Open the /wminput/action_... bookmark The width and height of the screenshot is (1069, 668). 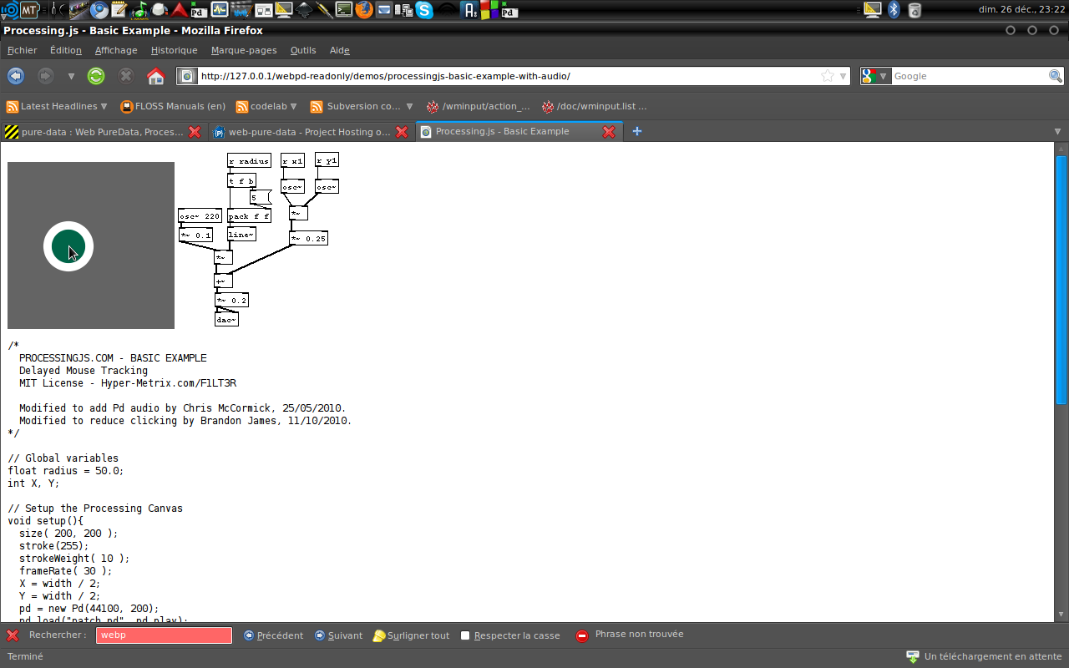[479, 106]
